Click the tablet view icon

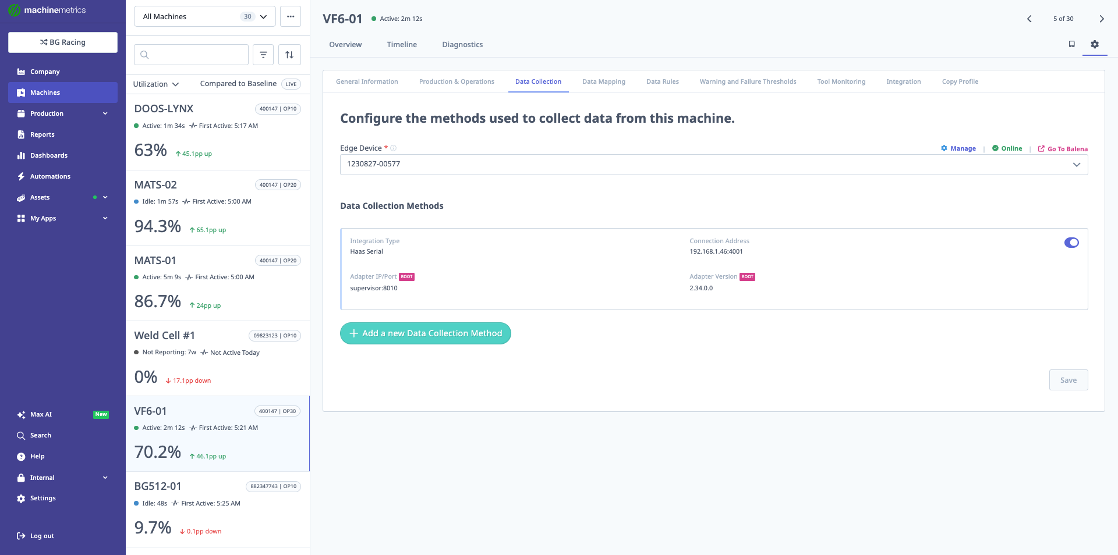coord(1071,44)
